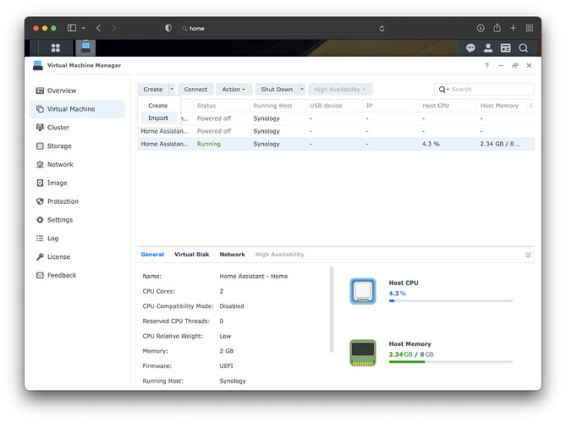Sort by the Host CPU column
This screenshot has width=566, height=423.
coord(448,106)
